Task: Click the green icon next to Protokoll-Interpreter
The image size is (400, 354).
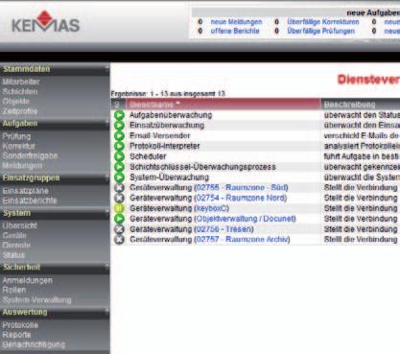Action: pos(119,146)
